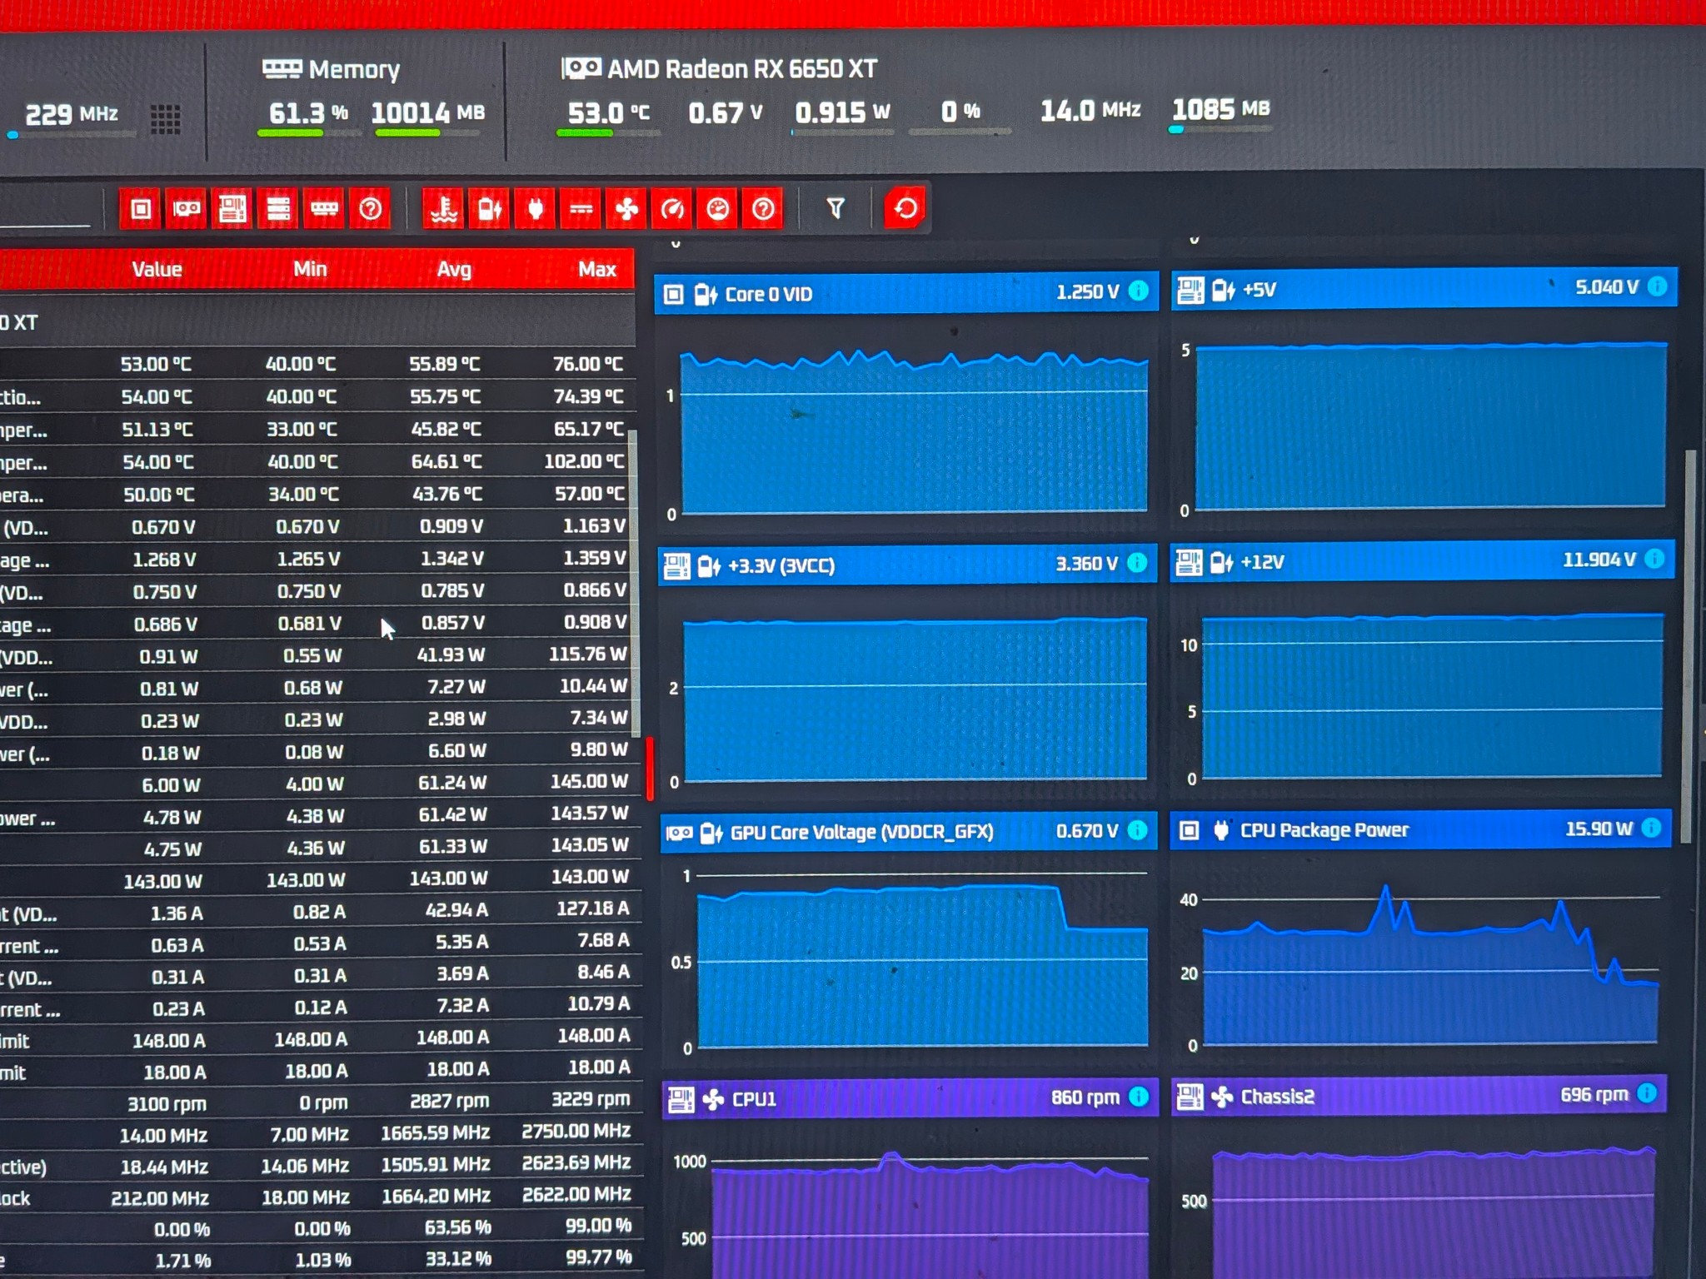
Task: Select the speedometer clock filter icon
Action: [x=671, y=208]
